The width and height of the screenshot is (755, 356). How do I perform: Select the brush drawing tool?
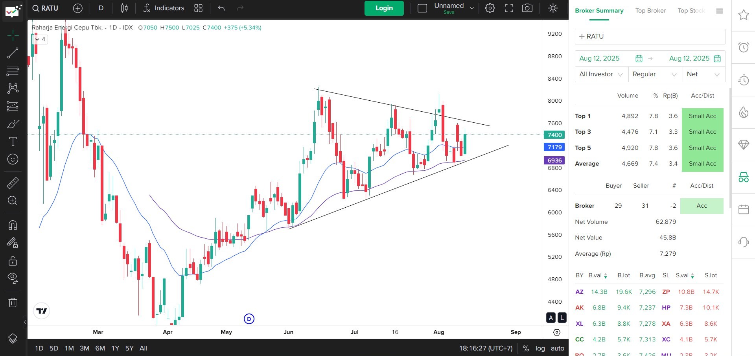(13, 124)
